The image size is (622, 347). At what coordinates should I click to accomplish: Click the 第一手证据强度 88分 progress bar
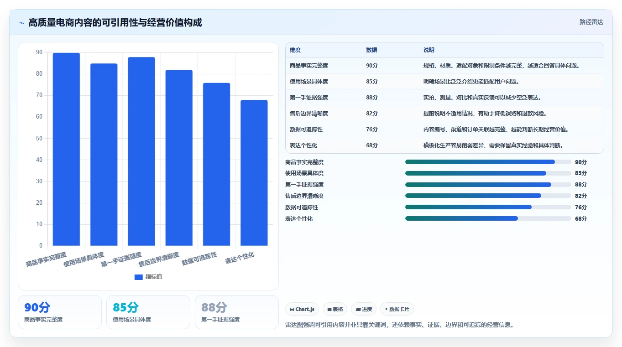(488, 185)
